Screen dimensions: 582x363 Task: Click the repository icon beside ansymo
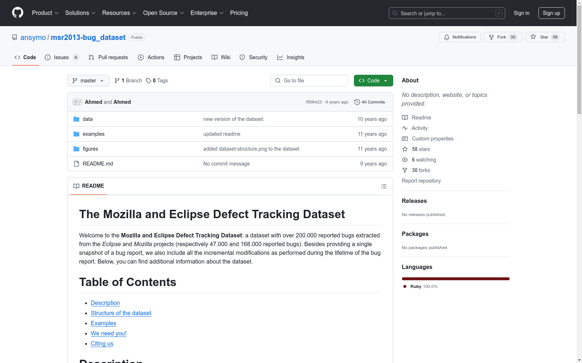15,37
